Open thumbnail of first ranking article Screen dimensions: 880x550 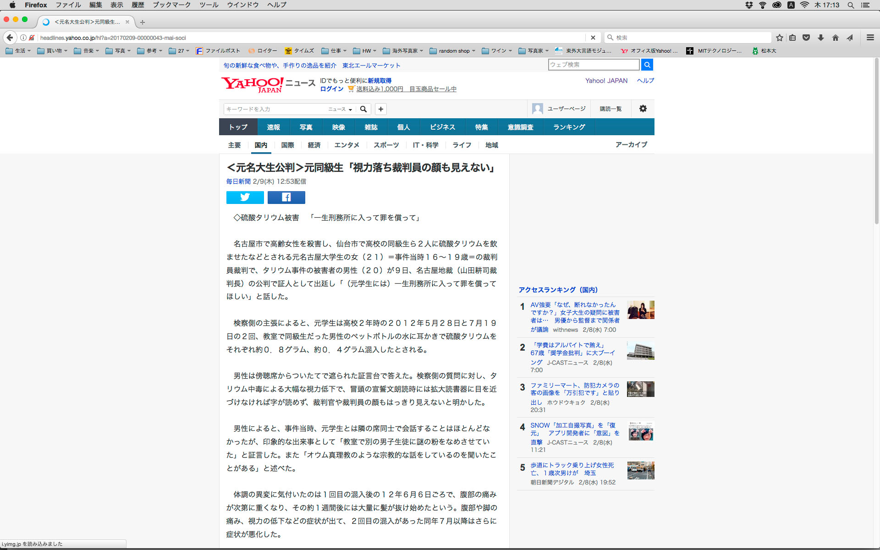point(640,310)
